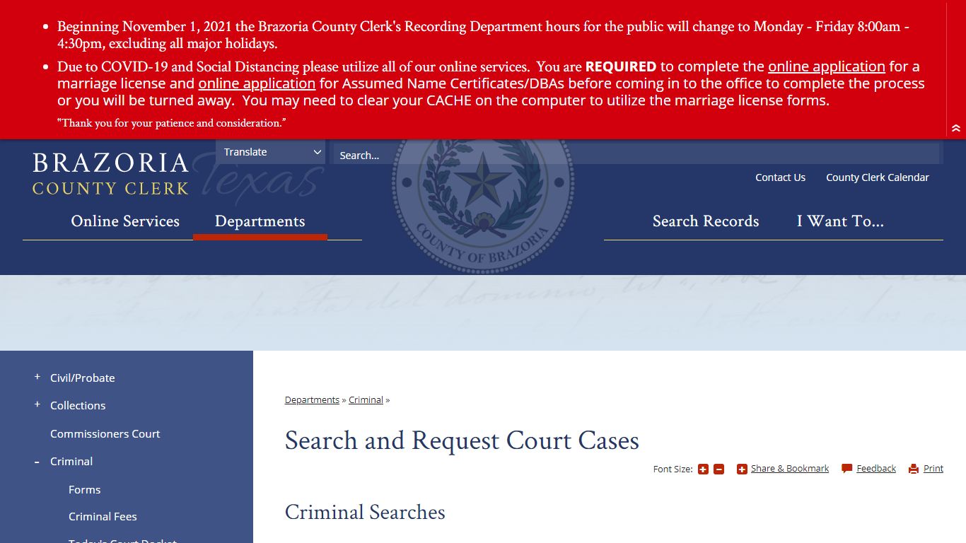966x543 pixels.
Task: Click the Print link
Action: [933, 469]
